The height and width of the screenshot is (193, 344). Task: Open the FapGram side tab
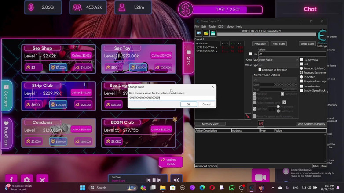click(x=6, y=133)
